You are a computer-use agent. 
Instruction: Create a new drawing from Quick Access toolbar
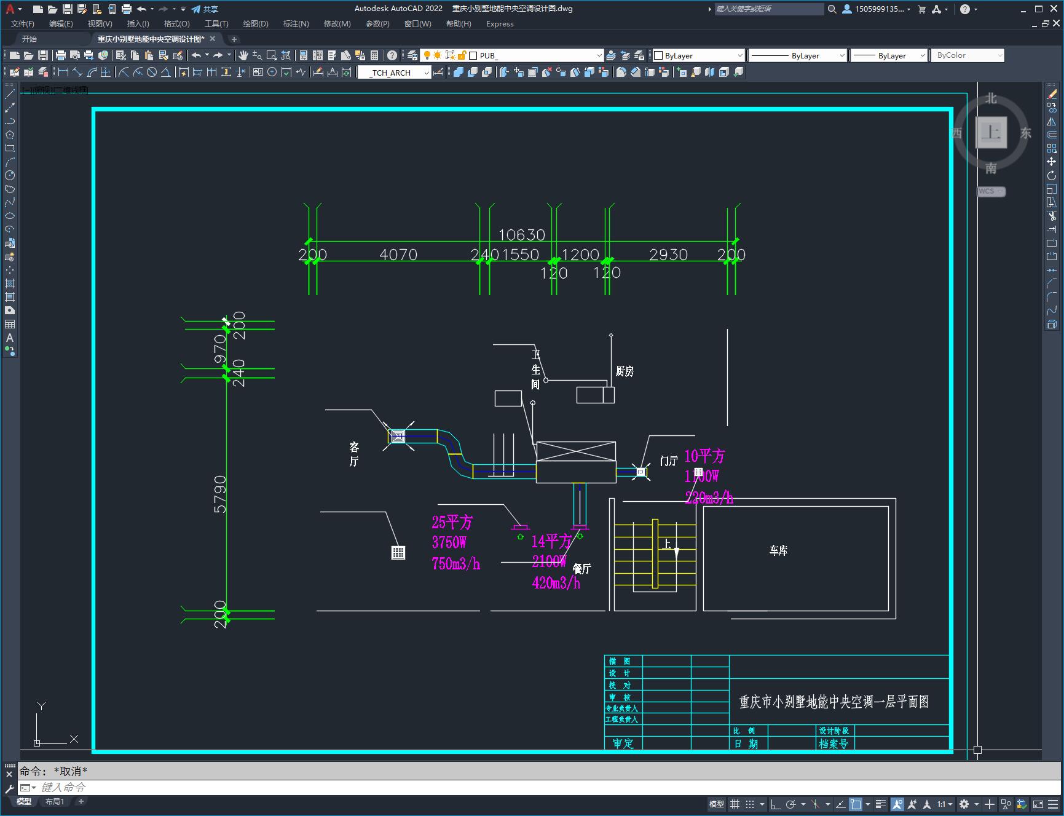(38, 9)
